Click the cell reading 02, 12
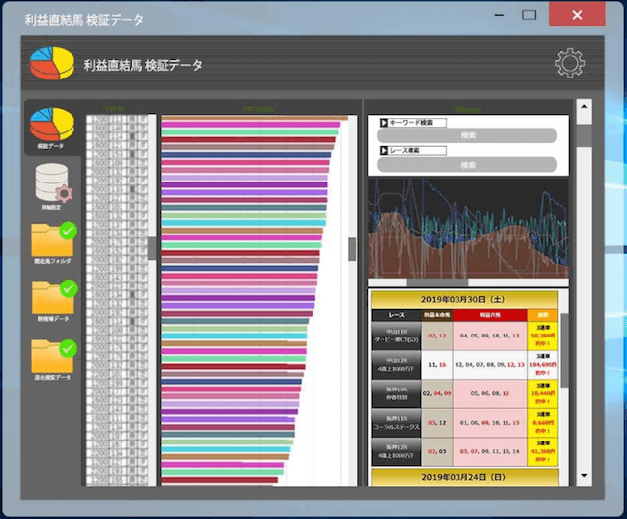 (x=437, y=336)
